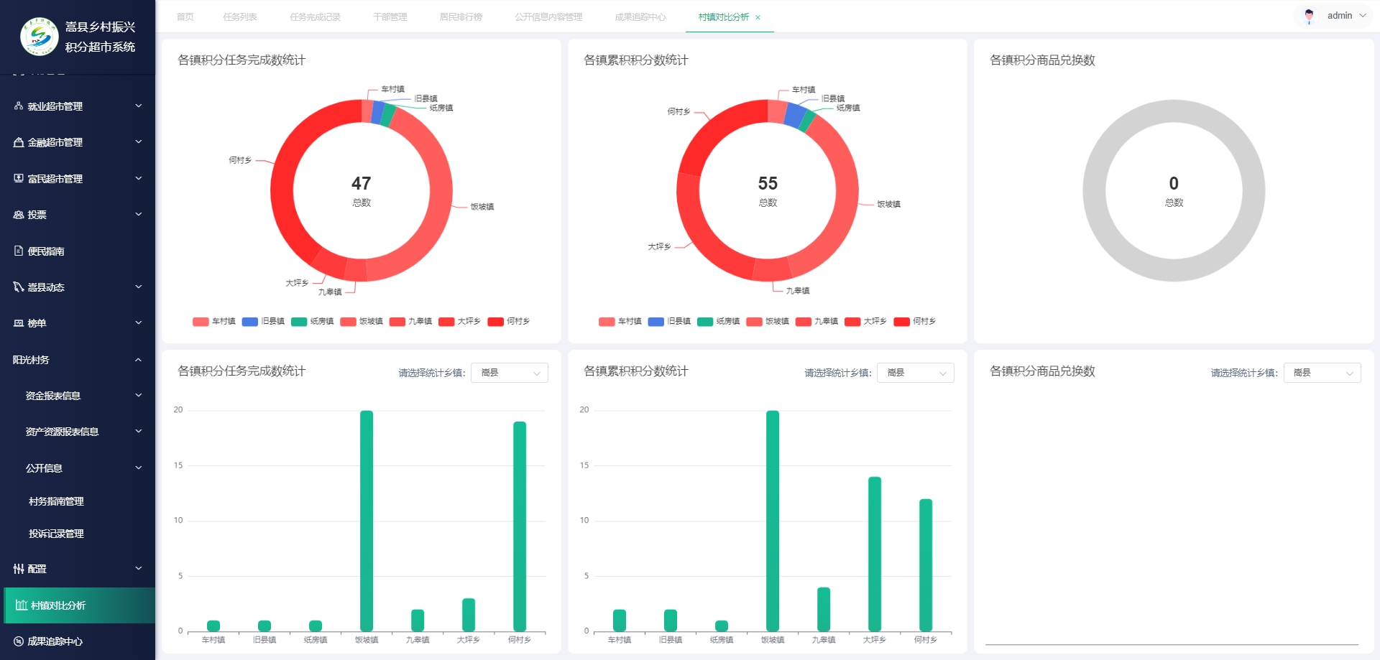Click the 成果追踪中心 sidebar icon
Image resolution: width=1380 pixels, height=660 pixels.
(x=19, y=641)
